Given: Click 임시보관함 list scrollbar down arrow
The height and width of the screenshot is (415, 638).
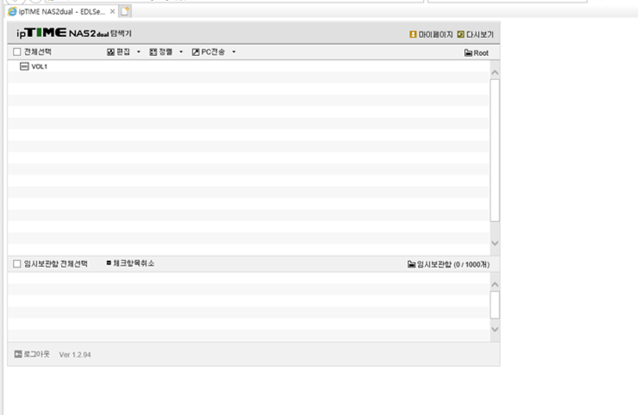Looking at the screenshot, I should pos(494,329).
